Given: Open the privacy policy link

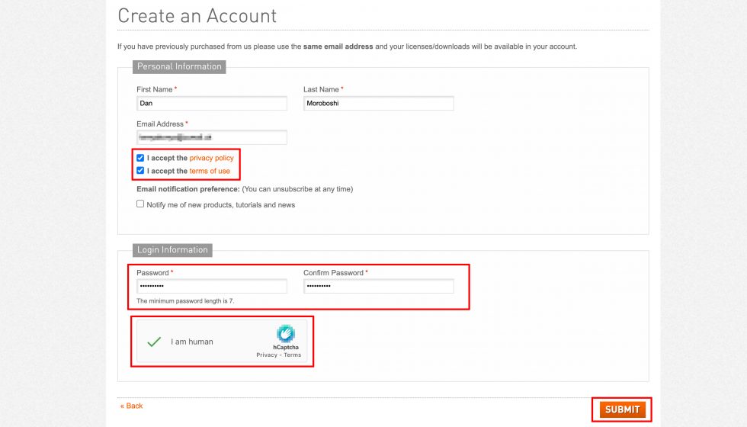Looking at the screenshot, I should pyautogui.click(x=211, y=158).
